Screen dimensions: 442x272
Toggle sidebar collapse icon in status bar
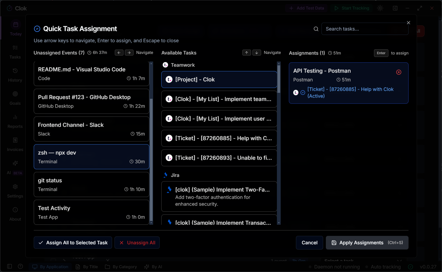(10, 266)
